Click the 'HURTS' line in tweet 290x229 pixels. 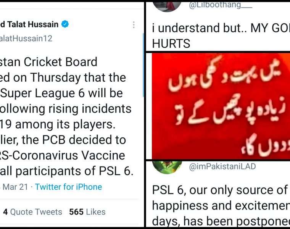coord(171,44)
